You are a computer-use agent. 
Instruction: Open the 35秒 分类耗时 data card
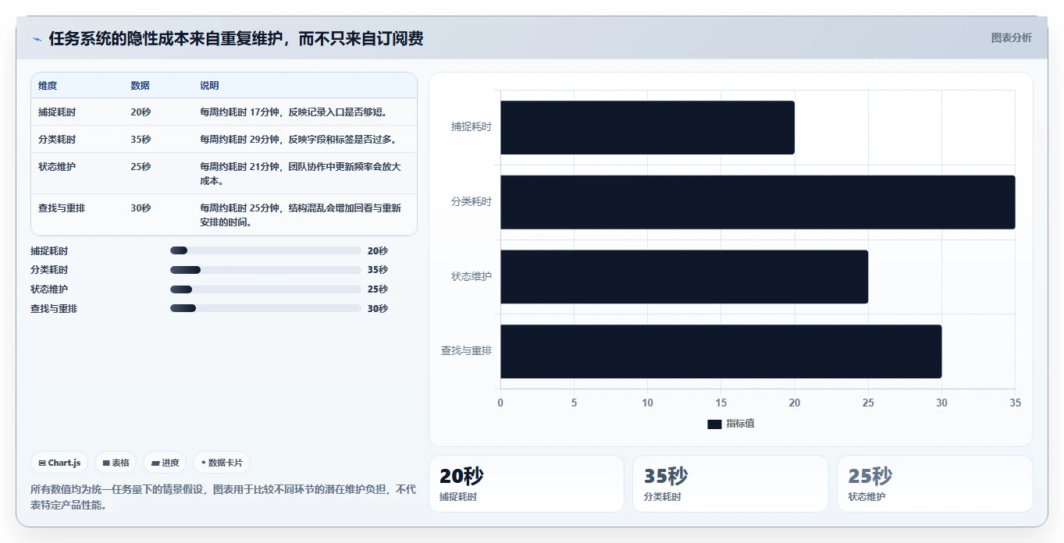[730, 484]
